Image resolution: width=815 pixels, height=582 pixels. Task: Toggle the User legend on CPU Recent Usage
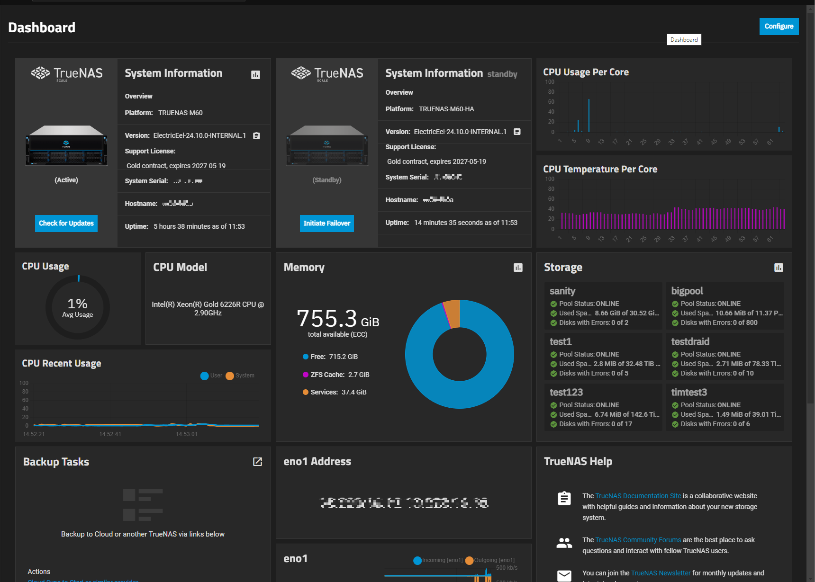pos(211,376)
